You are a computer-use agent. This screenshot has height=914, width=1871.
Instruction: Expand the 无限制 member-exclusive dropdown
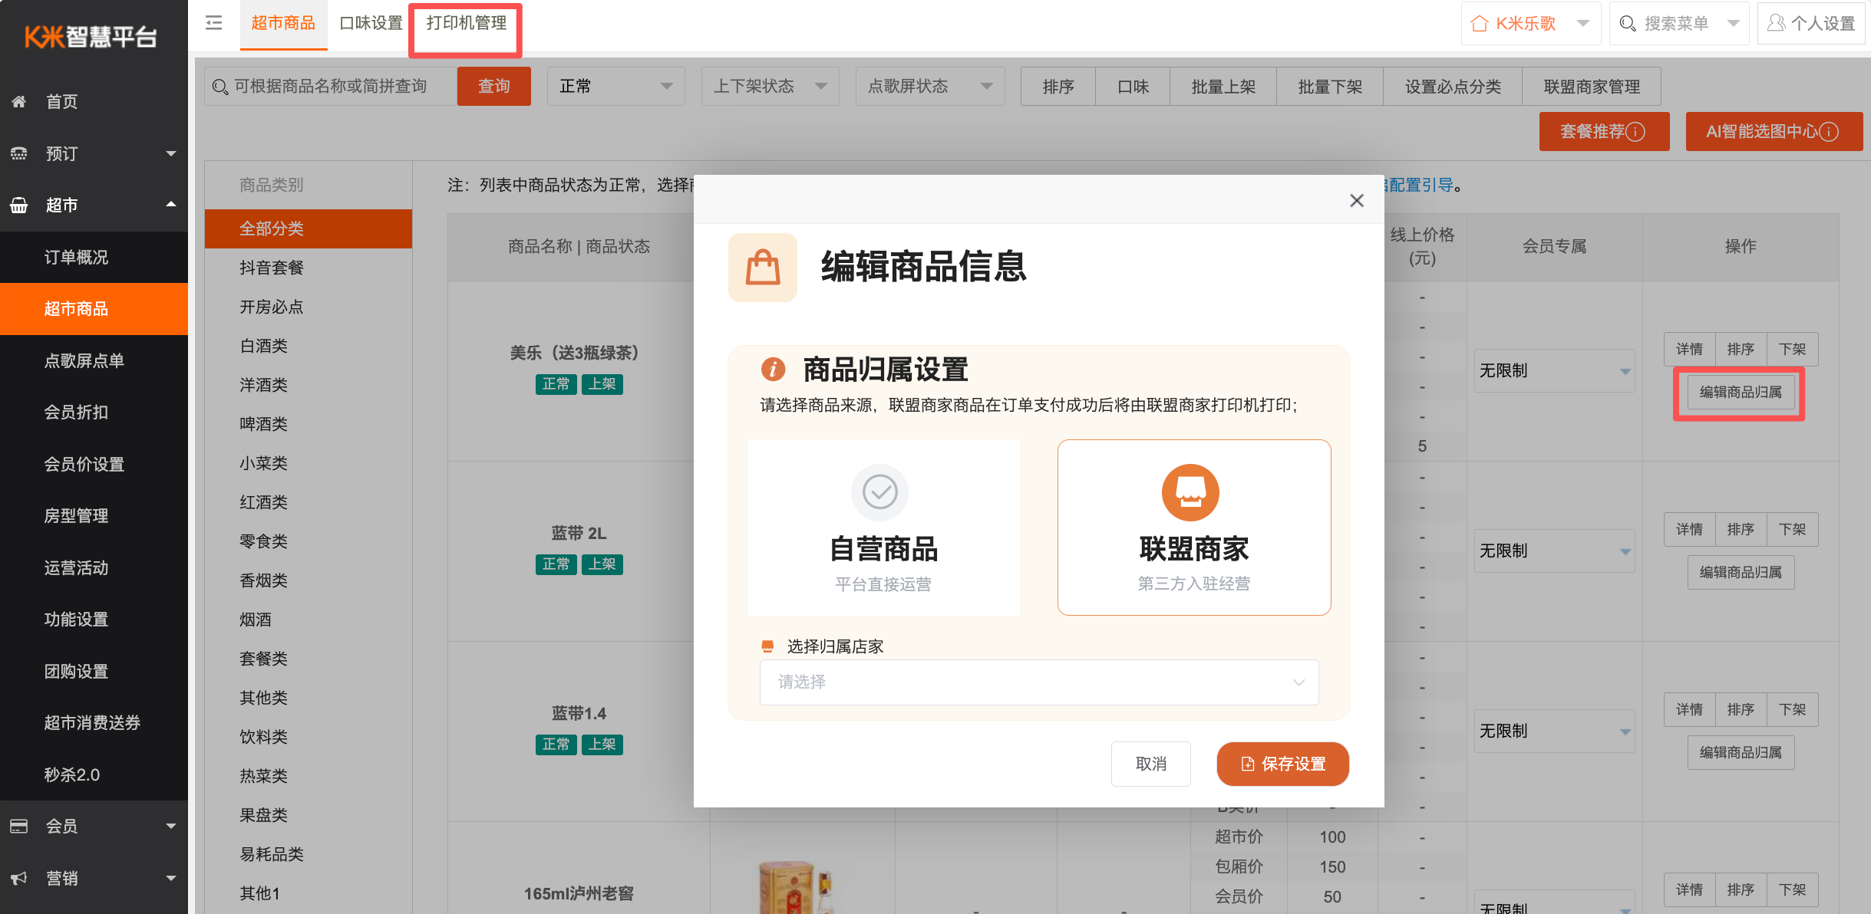[x=1553, y=370]
